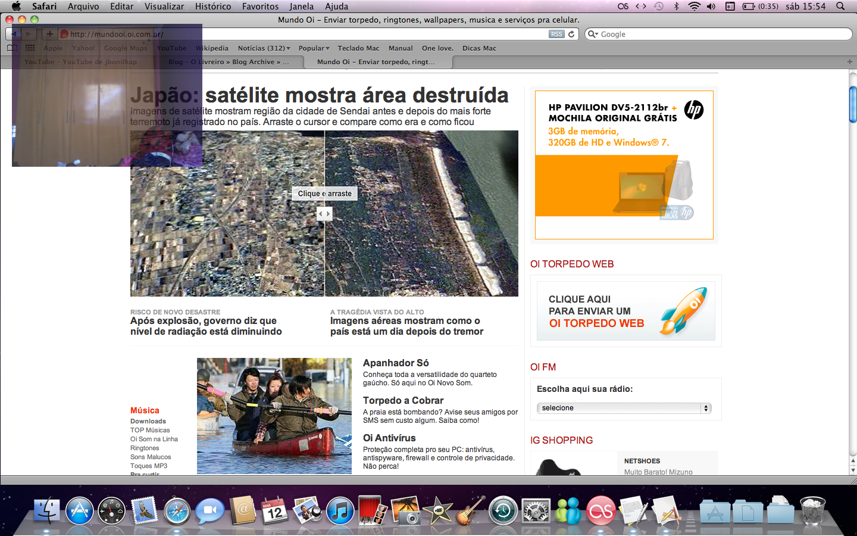
Task: Open the 'selecione' radio dropdown
Action: (624, 408)
